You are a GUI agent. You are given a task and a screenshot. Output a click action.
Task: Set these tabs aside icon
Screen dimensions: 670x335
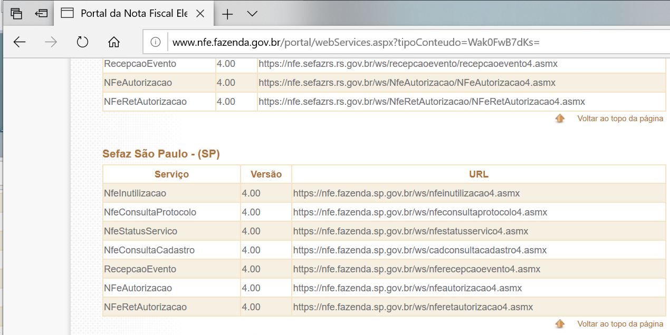point(41,14)
